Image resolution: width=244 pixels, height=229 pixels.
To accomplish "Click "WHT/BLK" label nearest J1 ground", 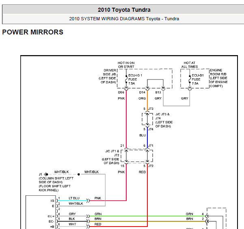I will 61,172.
